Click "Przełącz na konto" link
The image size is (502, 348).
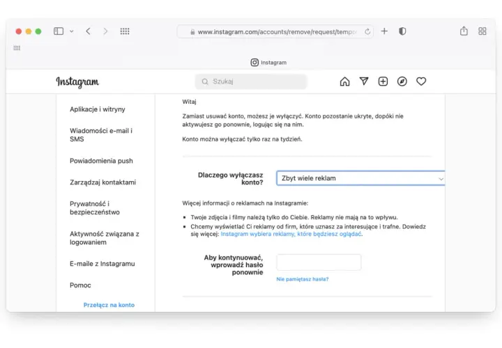(109, 305)
